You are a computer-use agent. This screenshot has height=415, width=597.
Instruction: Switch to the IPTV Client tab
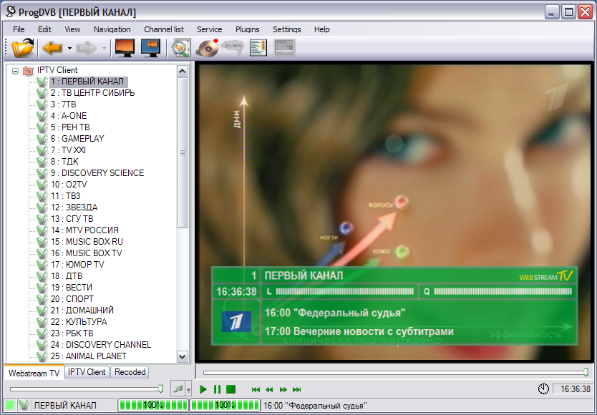(x=87, y=372)
